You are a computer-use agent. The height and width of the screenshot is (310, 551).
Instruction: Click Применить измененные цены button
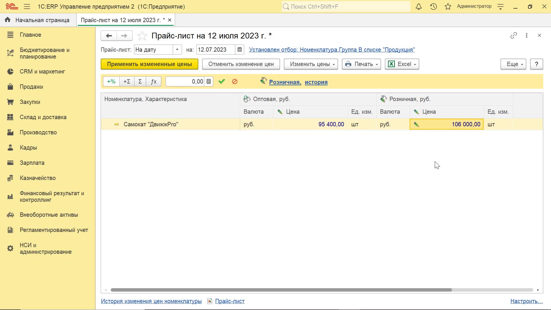point(150,64)
